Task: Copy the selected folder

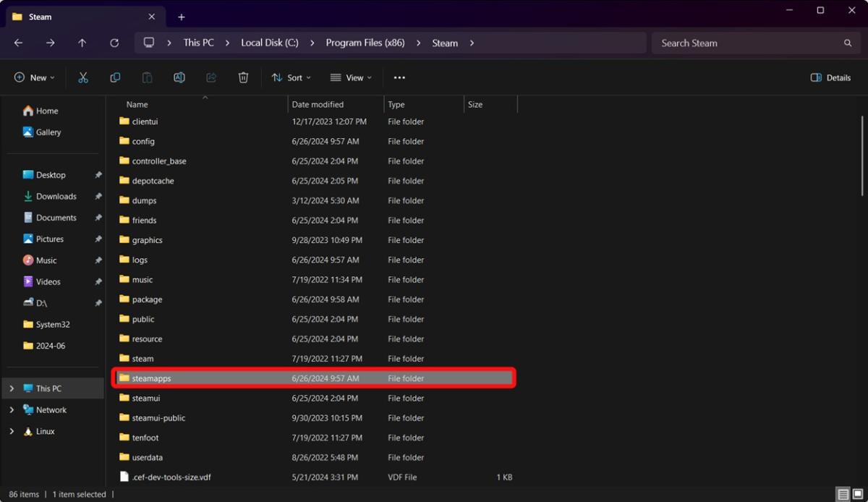Action: (x=115, y=77)
